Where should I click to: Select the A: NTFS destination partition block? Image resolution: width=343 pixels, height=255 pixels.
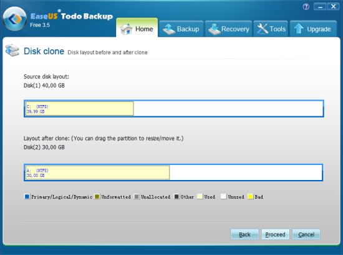click(97, 172)
